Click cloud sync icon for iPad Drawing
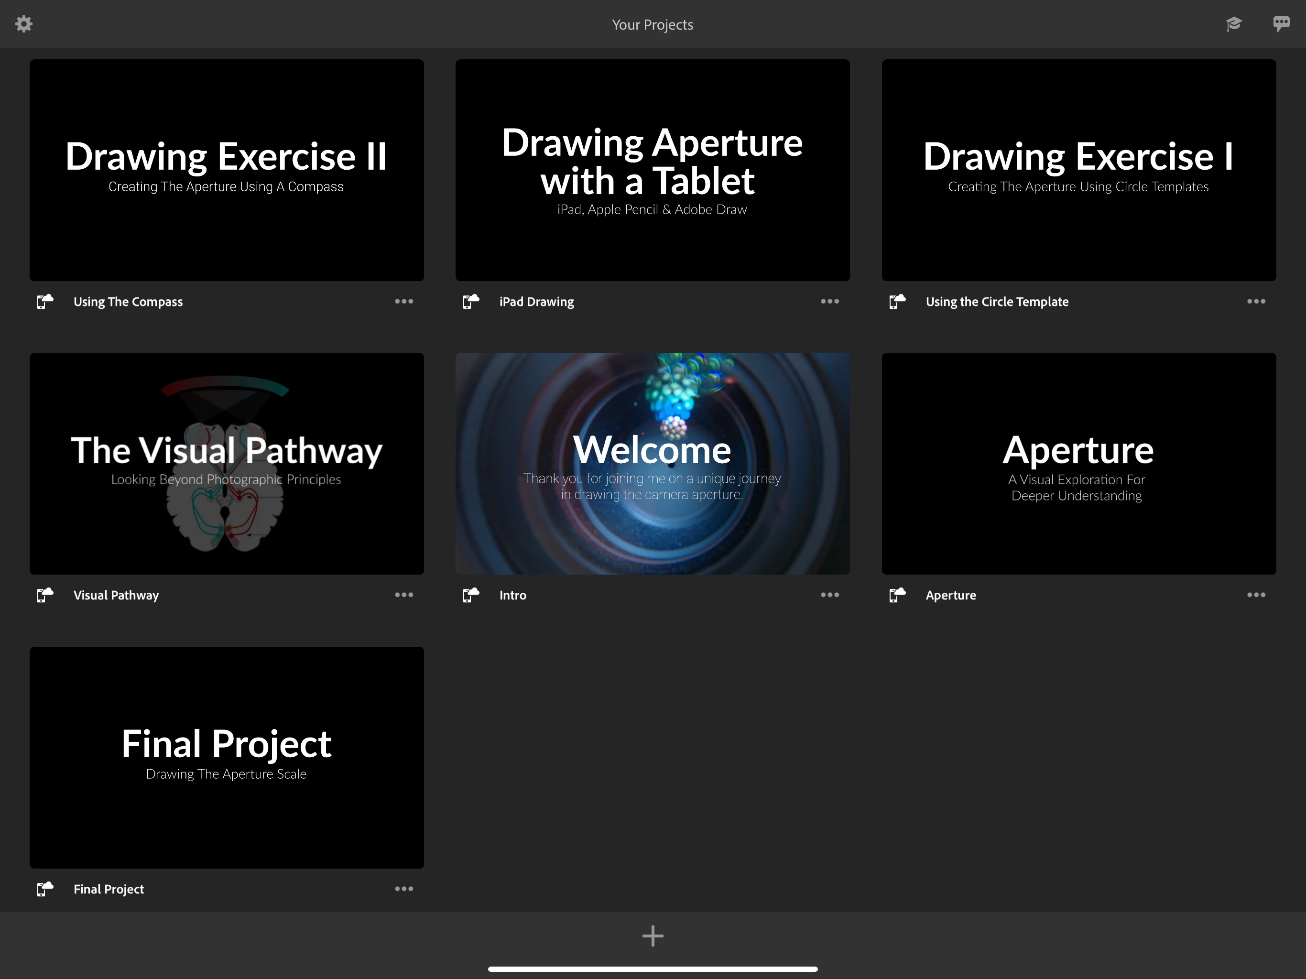 pos(471,302)
